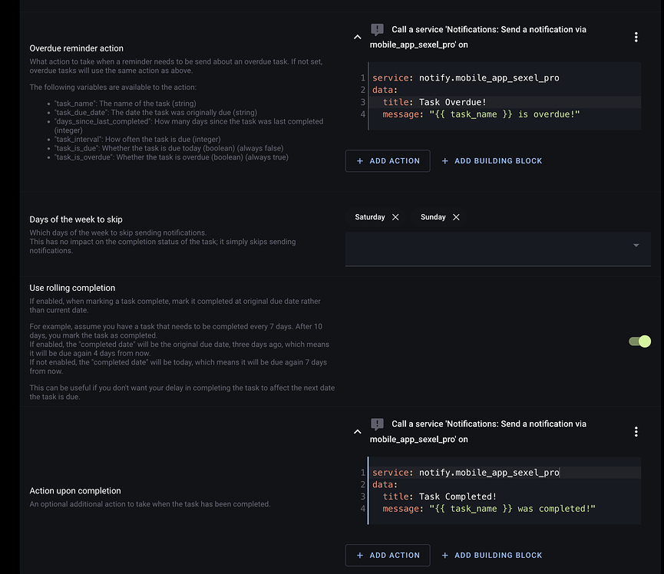Click service icon on overdue reminder action
Image resolution: width=664 pixels, height=574 pixels.
point(377,30)
